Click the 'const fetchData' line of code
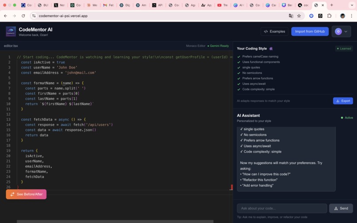Viewport: 357px width, 223px height. tap(53, 119)
